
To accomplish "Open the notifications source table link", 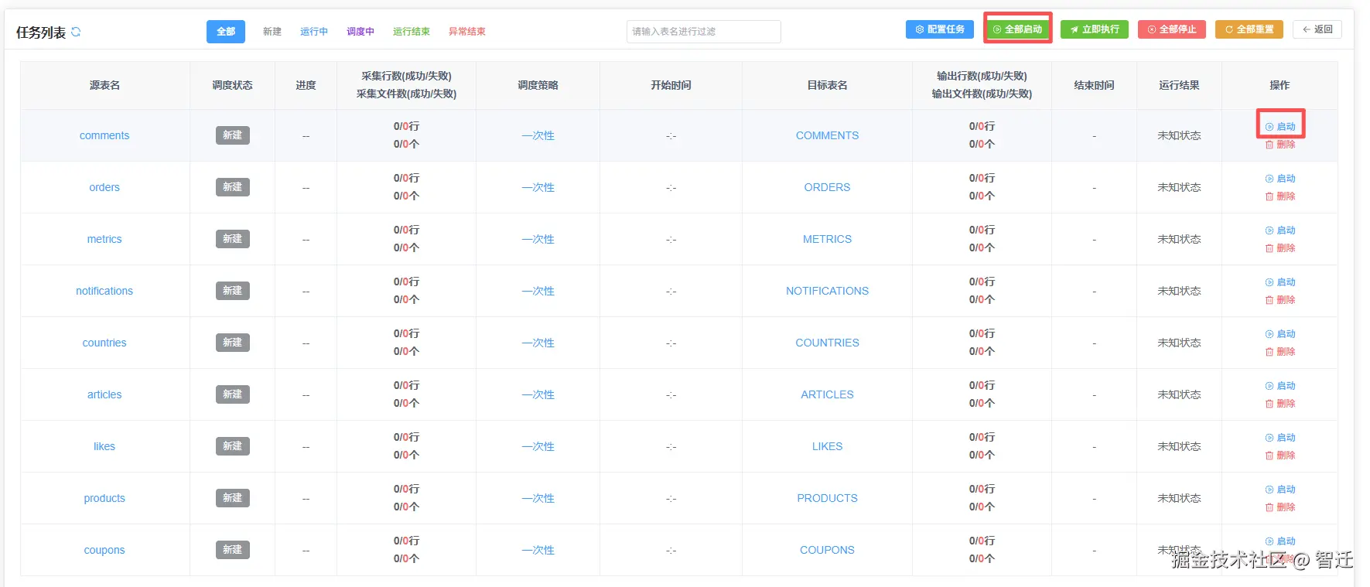I will pyautogui.click(x=104, y=291).
